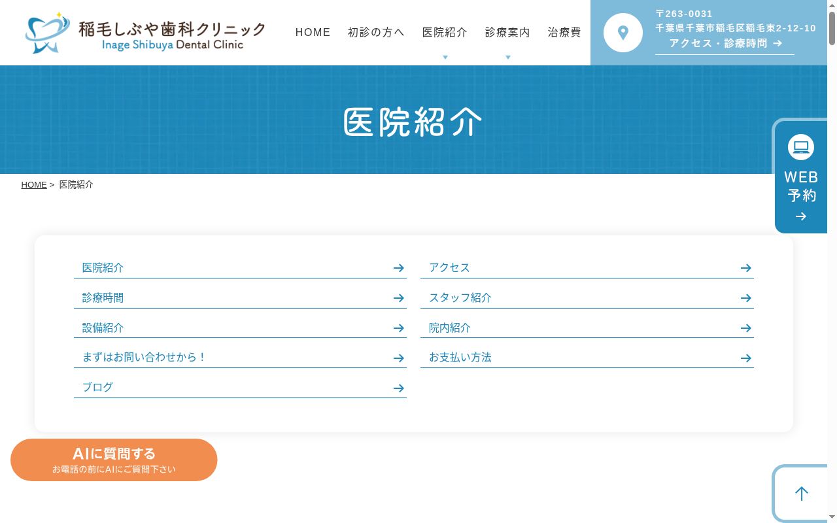837x523 pixels.
Task: Click the address 千葉県千葉市稲毛区稲毛東2-12-10
Action: [x=736, y=28]
